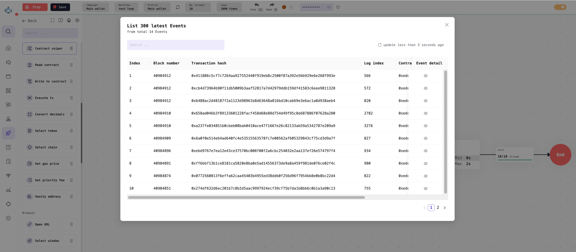This screenshot has height=252, width=576.
Task: Click the Stop button
Action: (35, 7)
